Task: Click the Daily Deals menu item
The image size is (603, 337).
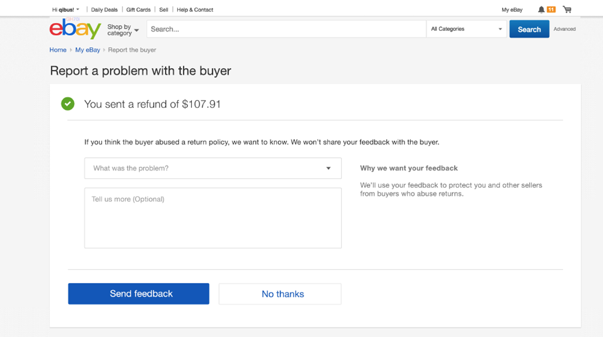Action: coord(104,9)
